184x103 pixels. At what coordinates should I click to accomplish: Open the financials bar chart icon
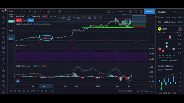[x=49, y=12]
